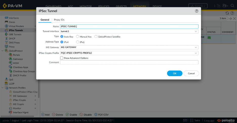Click the help icon in IPSec Tunnel dialog

[x=196, y=11]
